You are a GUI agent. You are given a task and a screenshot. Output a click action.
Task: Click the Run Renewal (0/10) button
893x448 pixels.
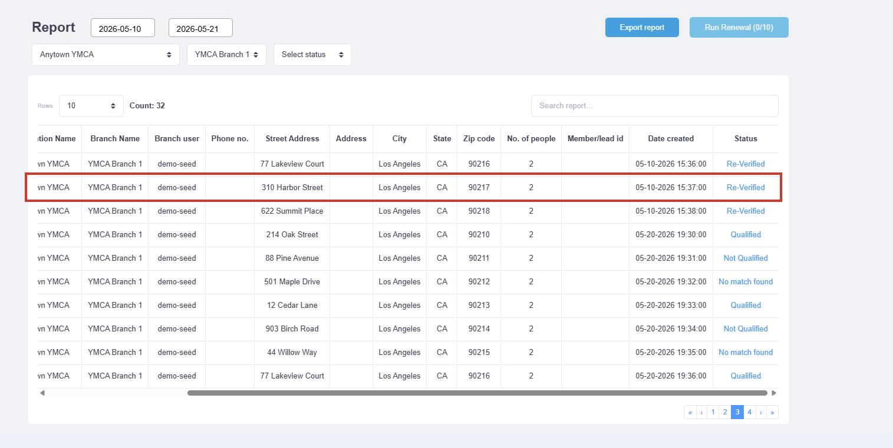[x=739, y=28]
